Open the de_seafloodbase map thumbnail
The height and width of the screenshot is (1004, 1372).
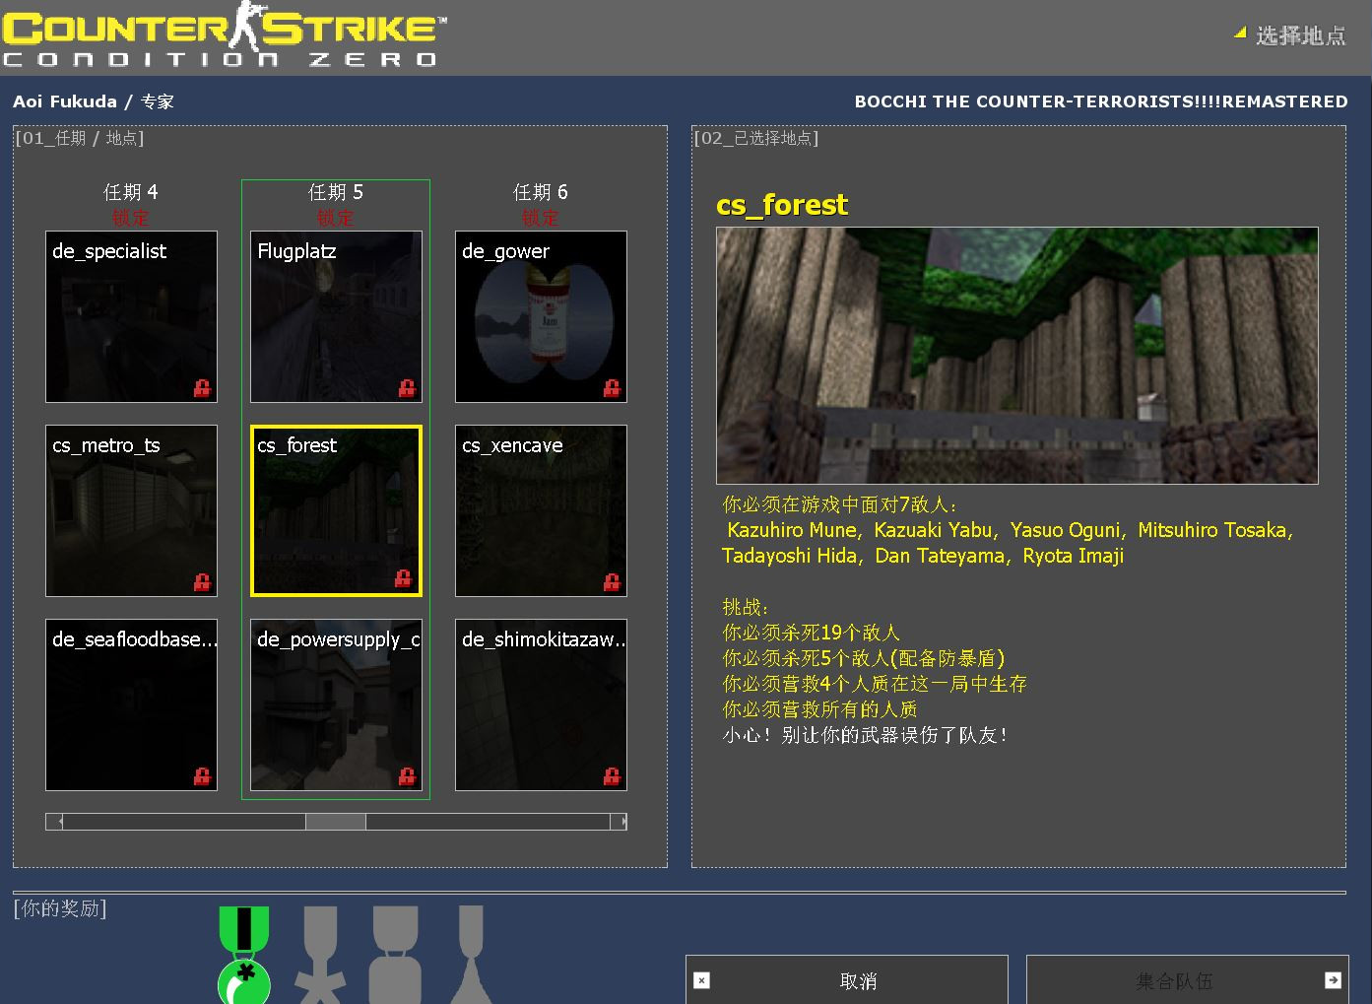pos(131,705)
